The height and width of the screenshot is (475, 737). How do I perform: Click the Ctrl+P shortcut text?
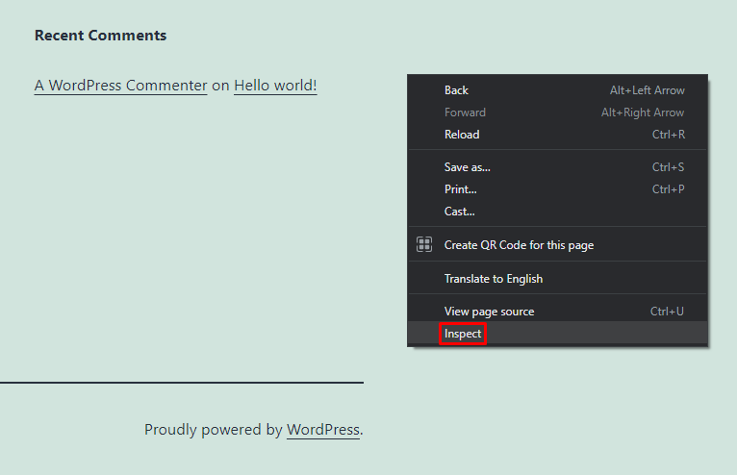(x=668, y=189)
